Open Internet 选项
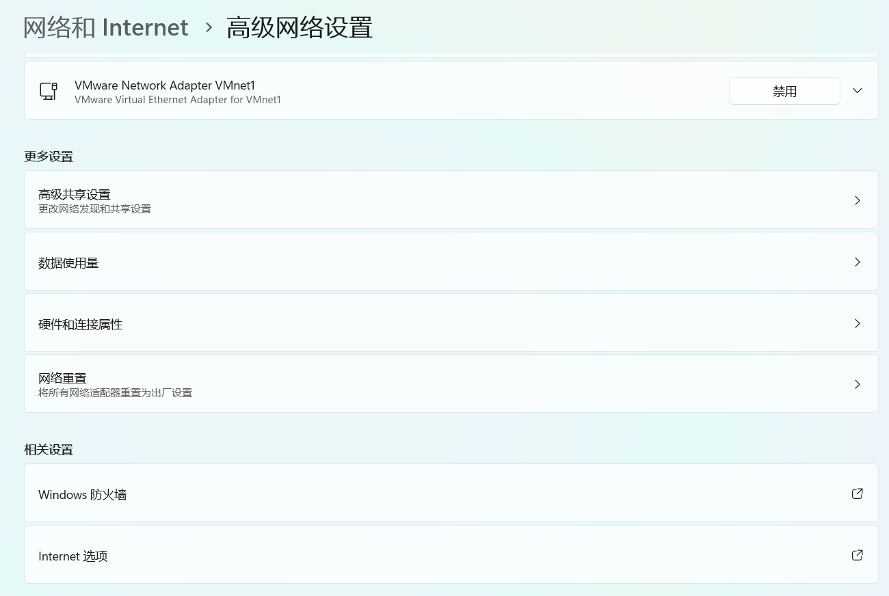This screenshot has height=596, width=889. coord(451,555)
